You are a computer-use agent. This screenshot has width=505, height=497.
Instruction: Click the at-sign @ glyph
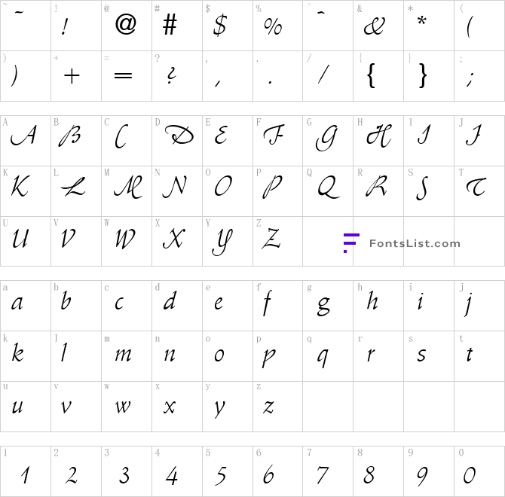coord(126,24)
